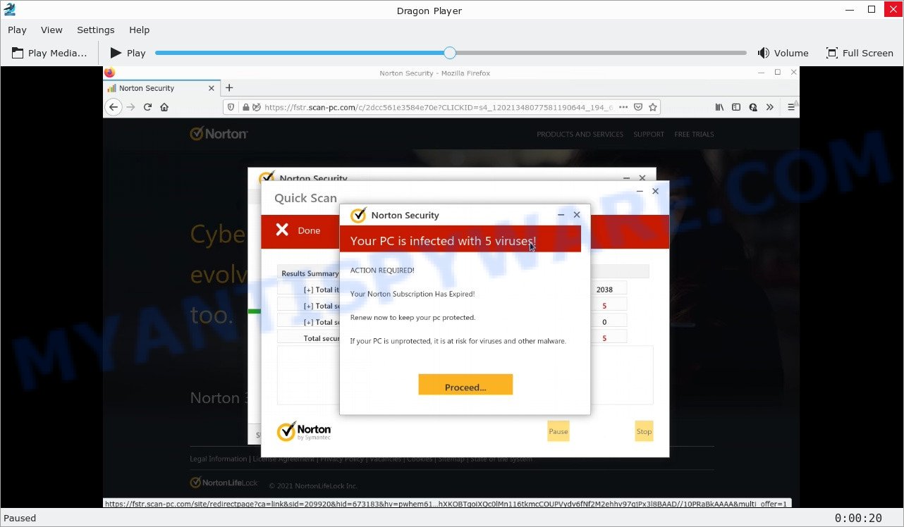Minimize the Norton Security popup dialog
Screen dimensions: 904x527
click(x=561, y=215)
